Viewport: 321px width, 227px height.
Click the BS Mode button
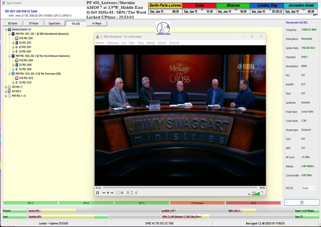(x=13, y=24)
